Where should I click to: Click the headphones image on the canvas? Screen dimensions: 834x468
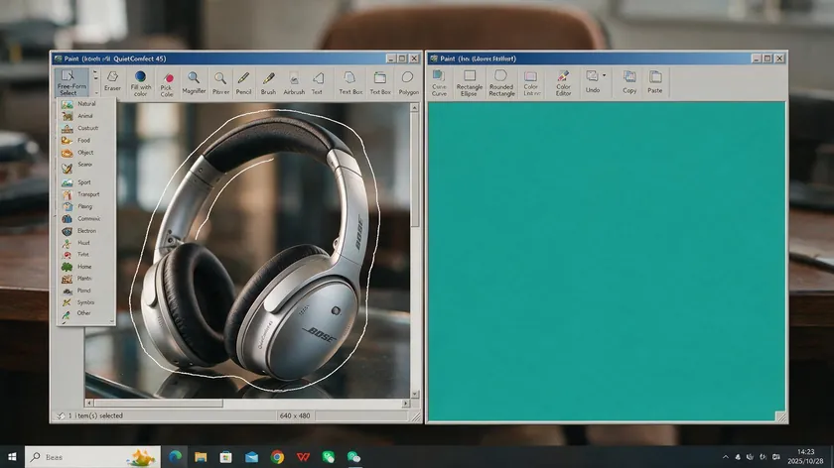point(255,250)
